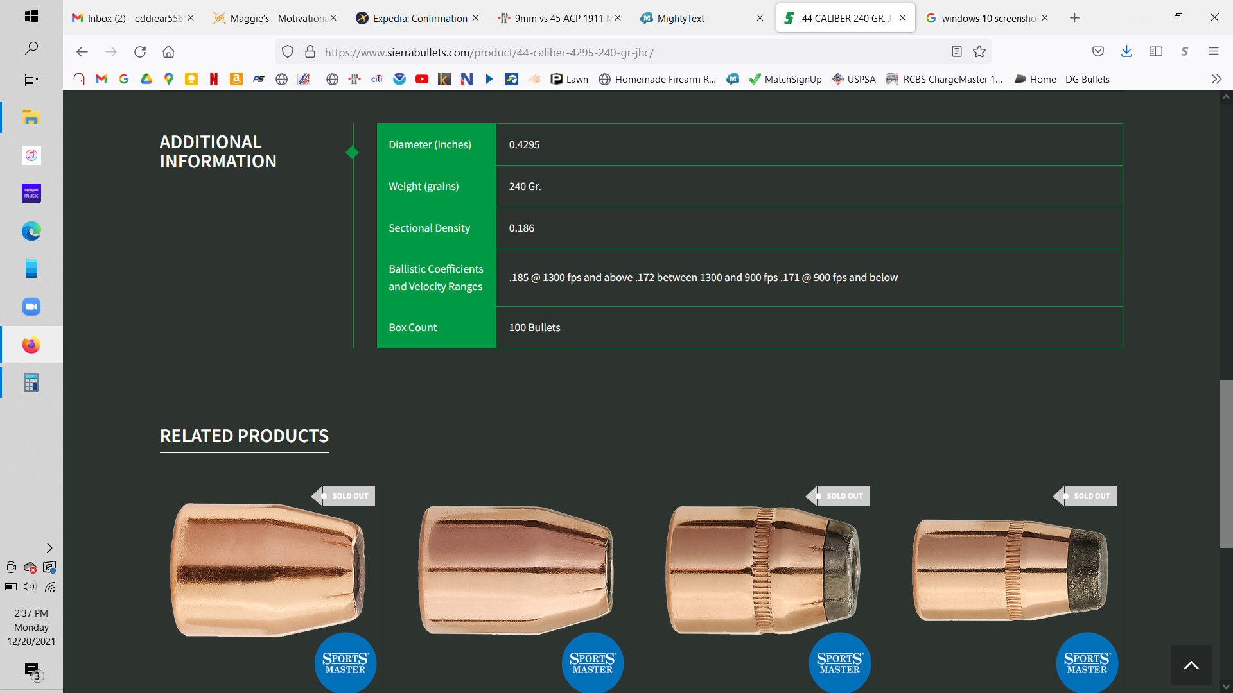Launch File Explorer from taskbar

pos(31,117)
